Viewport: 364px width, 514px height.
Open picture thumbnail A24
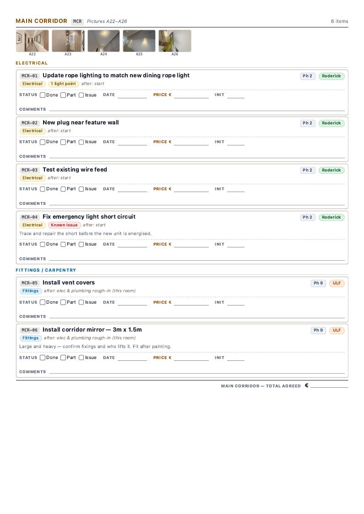point(103,41)
